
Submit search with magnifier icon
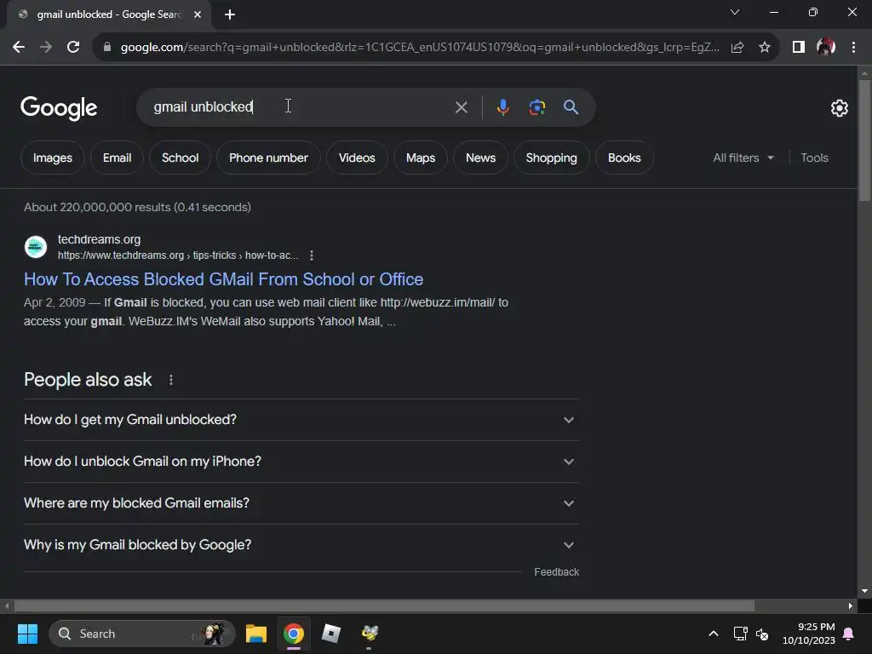pyautogui.click(x=571, y=107)
